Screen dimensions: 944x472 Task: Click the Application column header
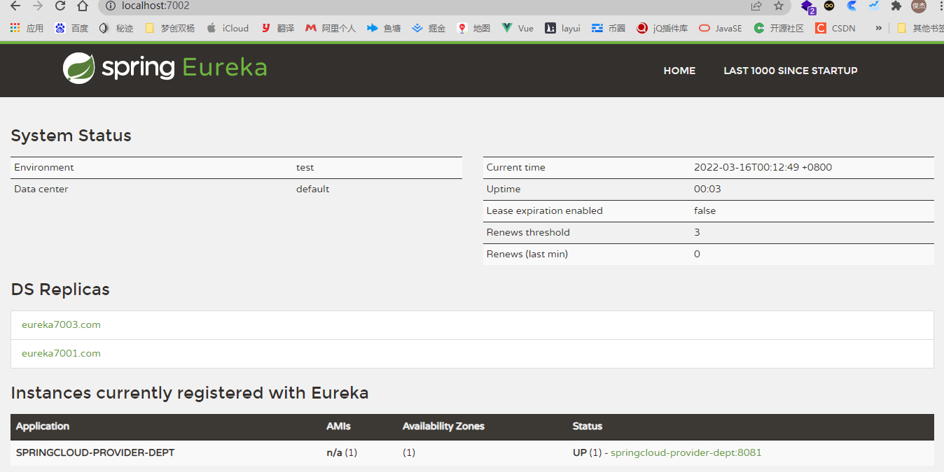point(43,426)
